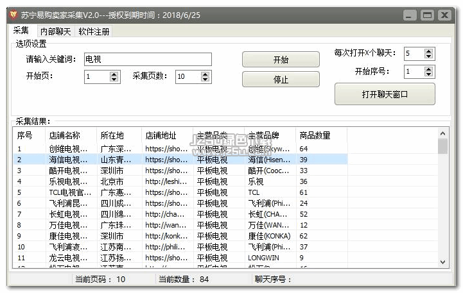Viewport: 463px width, 293px height.
Task: Click the 每次打开X个聊天 value field
Action: (x=414, y=54)
